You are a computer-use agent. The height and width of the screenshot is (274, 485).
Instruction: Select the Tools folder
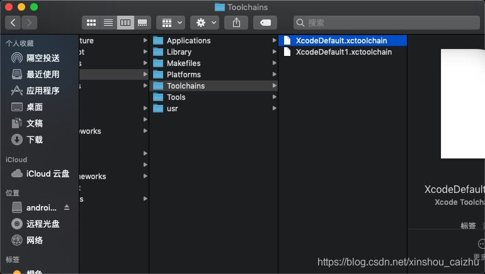tap(214, 97)
